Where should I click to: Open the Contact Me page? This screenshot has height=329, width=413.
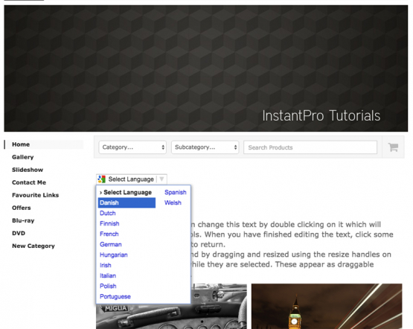pyautogui.click(x=29, y=182)
